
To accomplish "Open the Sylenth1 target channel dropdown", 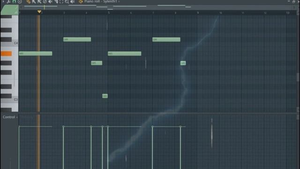I will (x=119, y=1).
